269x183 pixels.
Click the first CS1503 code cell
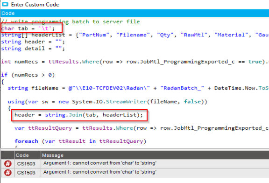point(26,164)
